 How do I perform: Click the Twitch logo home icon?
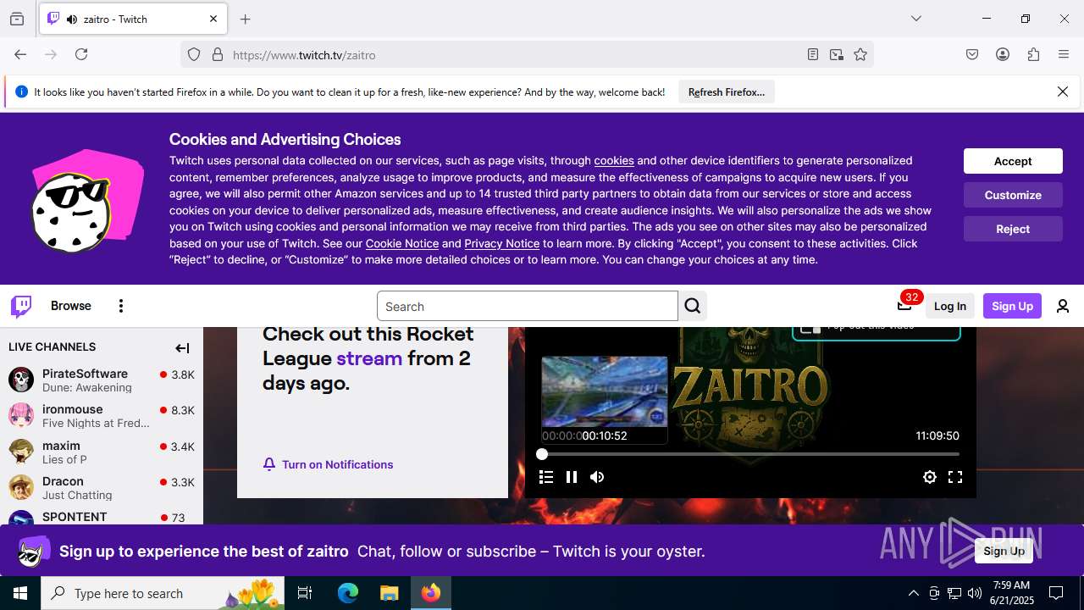pyautogui.click(x=21, y=306)
